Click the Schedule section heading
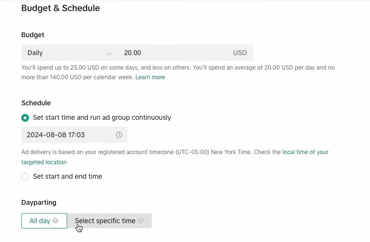Image resolution: width=370 pixels, height=242 pixels. 36,103
